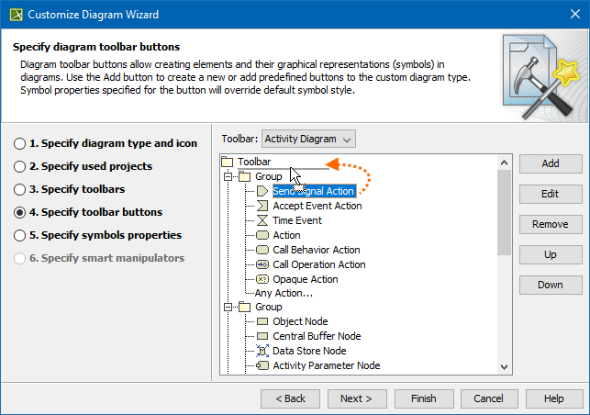The width and height of the screenshot is (590, 415).
Task: Click the Send Signal Action icon
Action: [x=262, y=191]
